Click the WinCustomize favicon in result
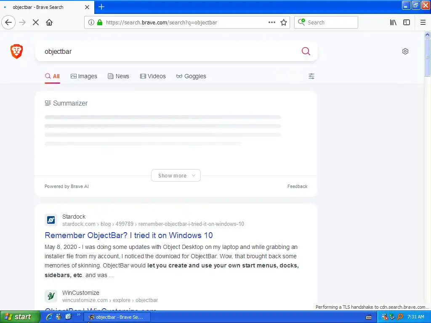Image resolution: width=431 pixels, height=323 pixels. [51, 296]
